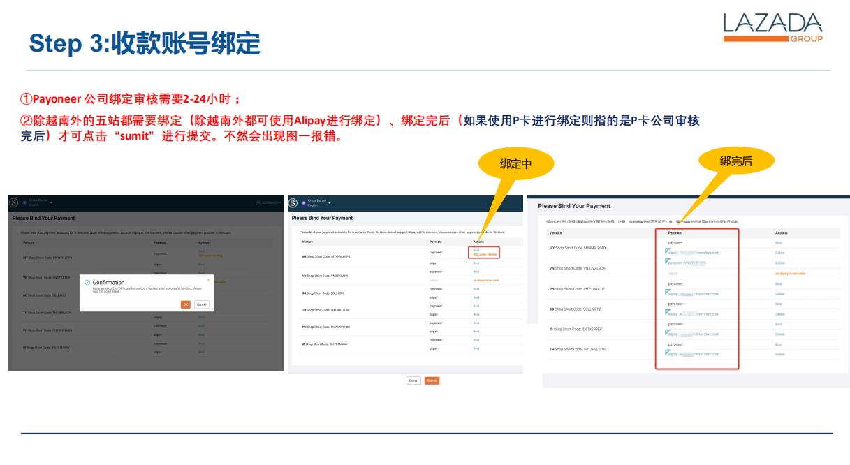The width and height of the screenshot is (850, 465).
Task: Click Delete for TH alipay in bound-accounts panel
Action: pyautogui.click(x=780, y=355)
